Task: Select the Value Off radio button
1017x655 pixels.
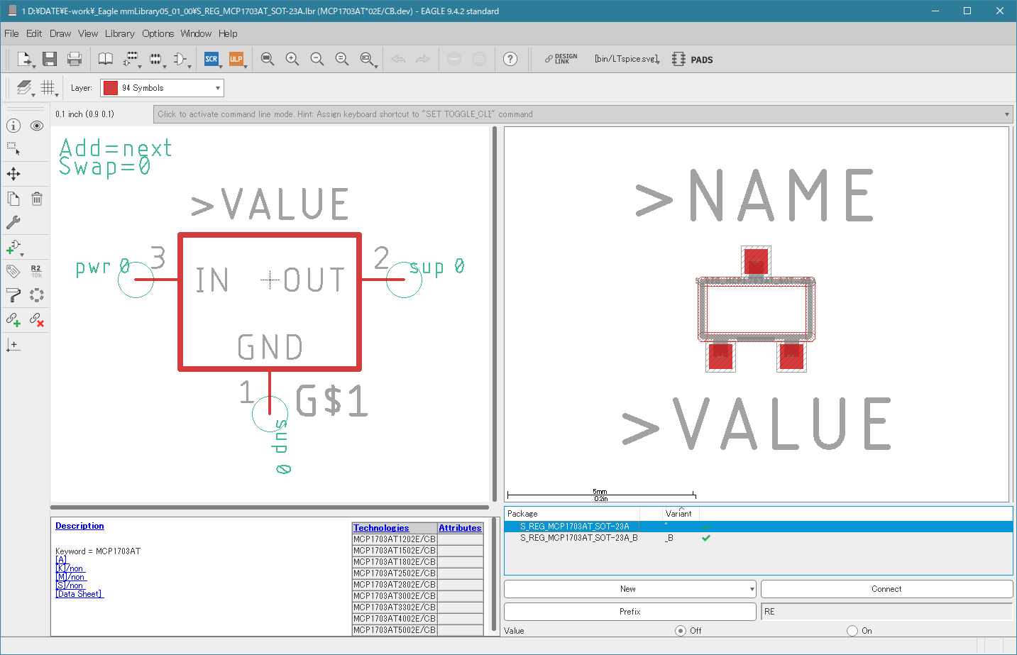Action: pyautogui.click(x=681, y=630)
